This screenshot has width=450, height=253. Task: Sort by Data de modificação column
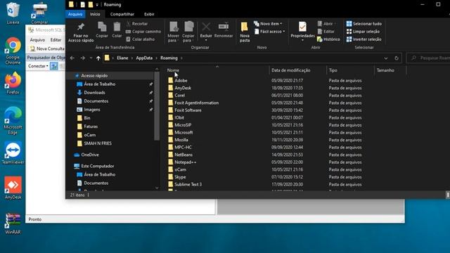[x=290, y=70]
